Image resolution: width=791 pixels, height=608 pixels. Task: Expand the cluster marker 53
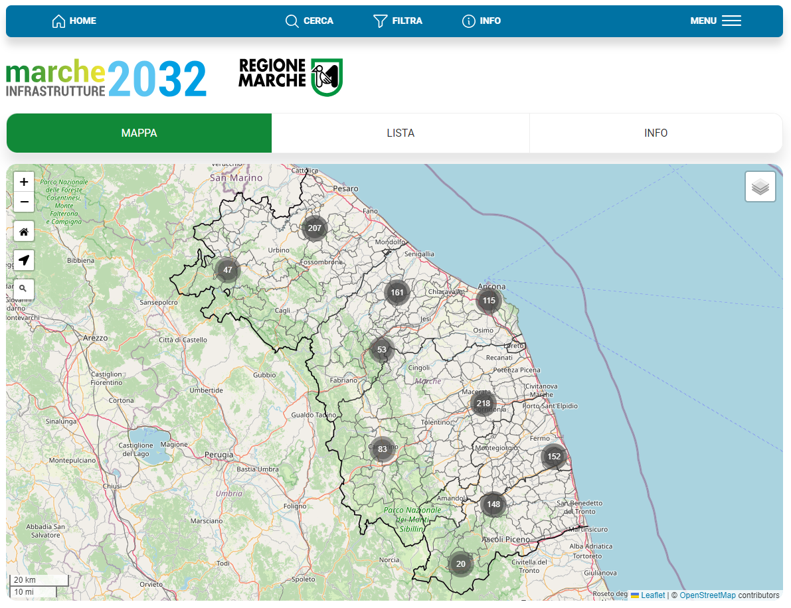coord(381,349)
